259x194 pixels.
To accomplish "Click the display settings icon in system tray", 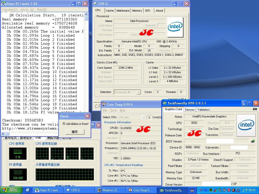I will (x=238, y=190).
